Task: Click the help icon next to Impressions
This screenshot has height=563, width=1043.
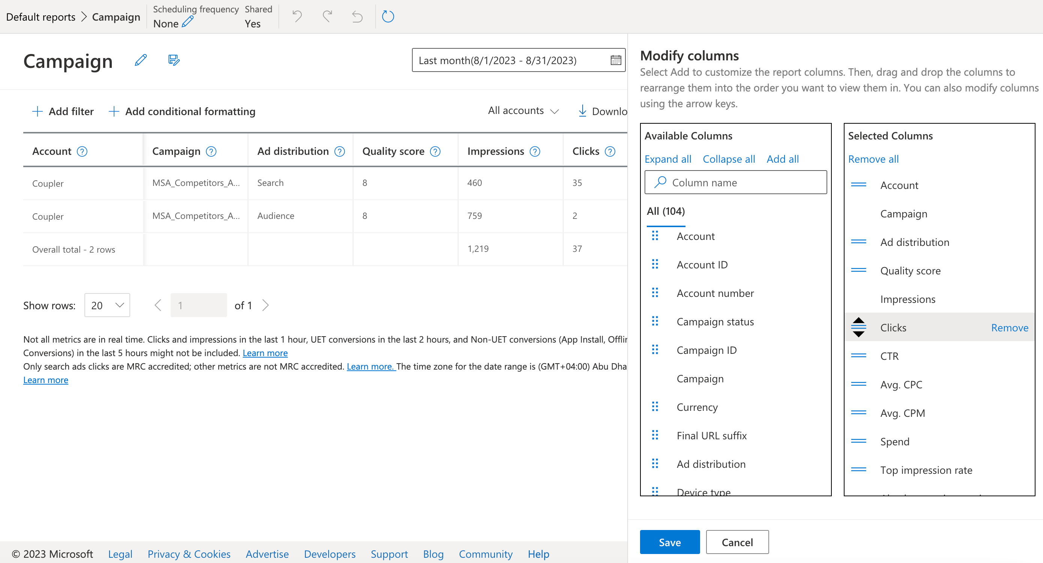Action: pos(535,151)
